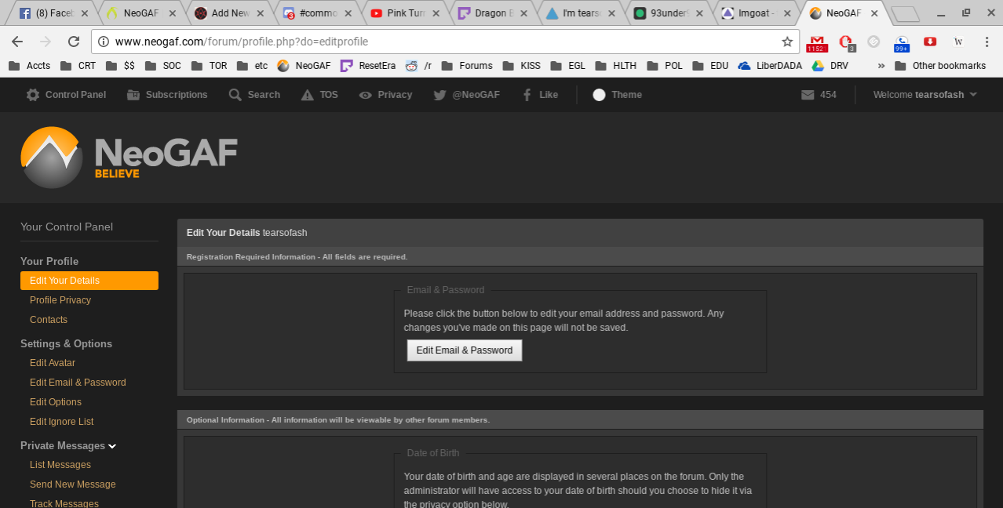
Task: Open the SOC bookmark folder
Action: click(x=163, y=66)
